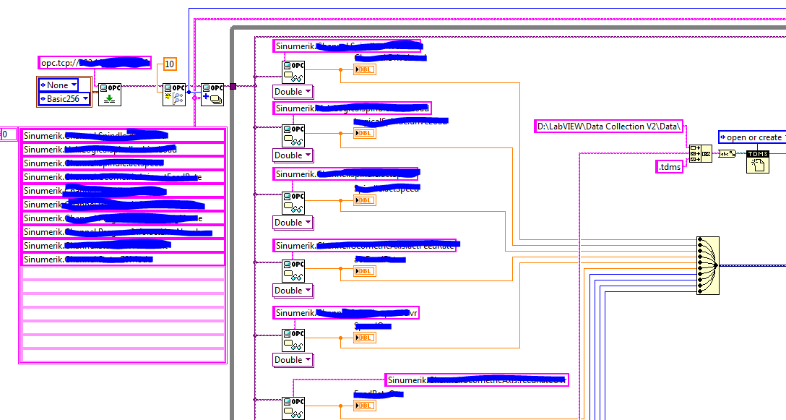Click the D:\LabVIEW\Data Collection V2\Data\ path string
This screenshot has width=786, height=420.
pyautogui.click(x=609, y=127)
